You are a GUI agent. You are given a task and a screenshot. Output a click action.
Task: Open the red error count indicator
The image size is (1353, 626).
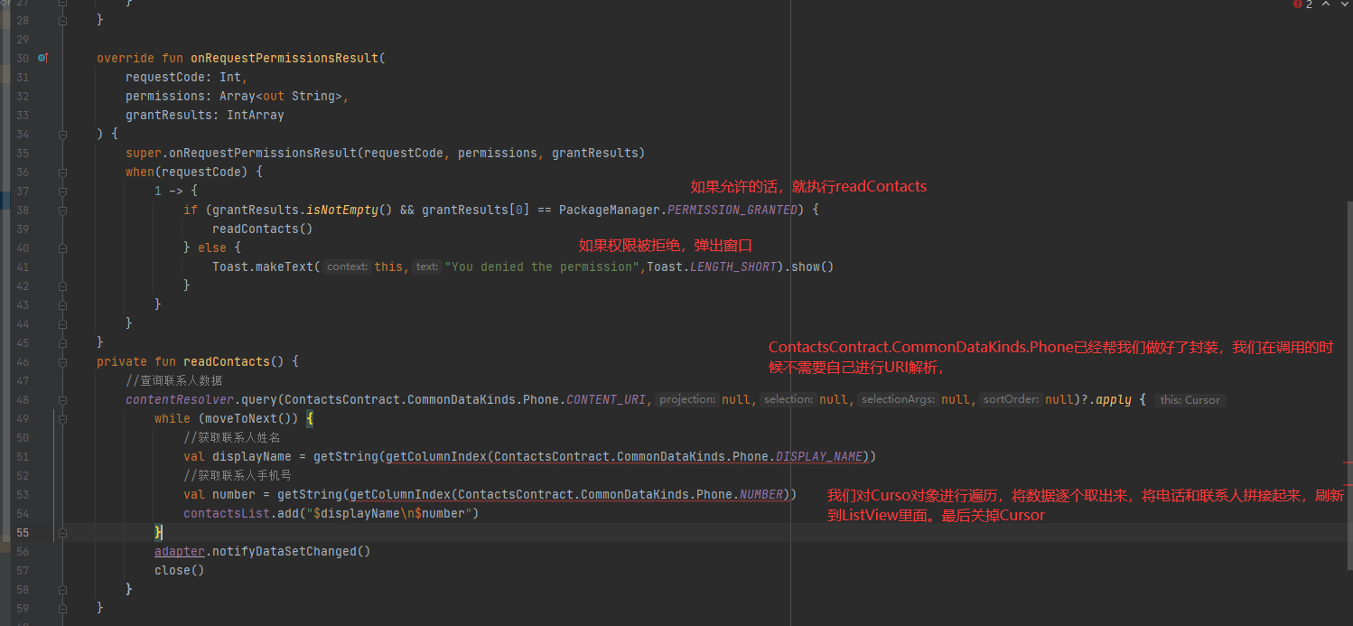(x=1303, y=5)
